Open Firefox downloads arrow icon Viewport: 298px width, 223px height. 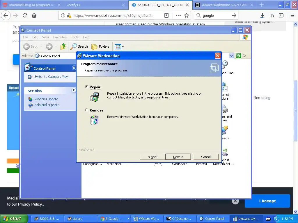(262, 15)
